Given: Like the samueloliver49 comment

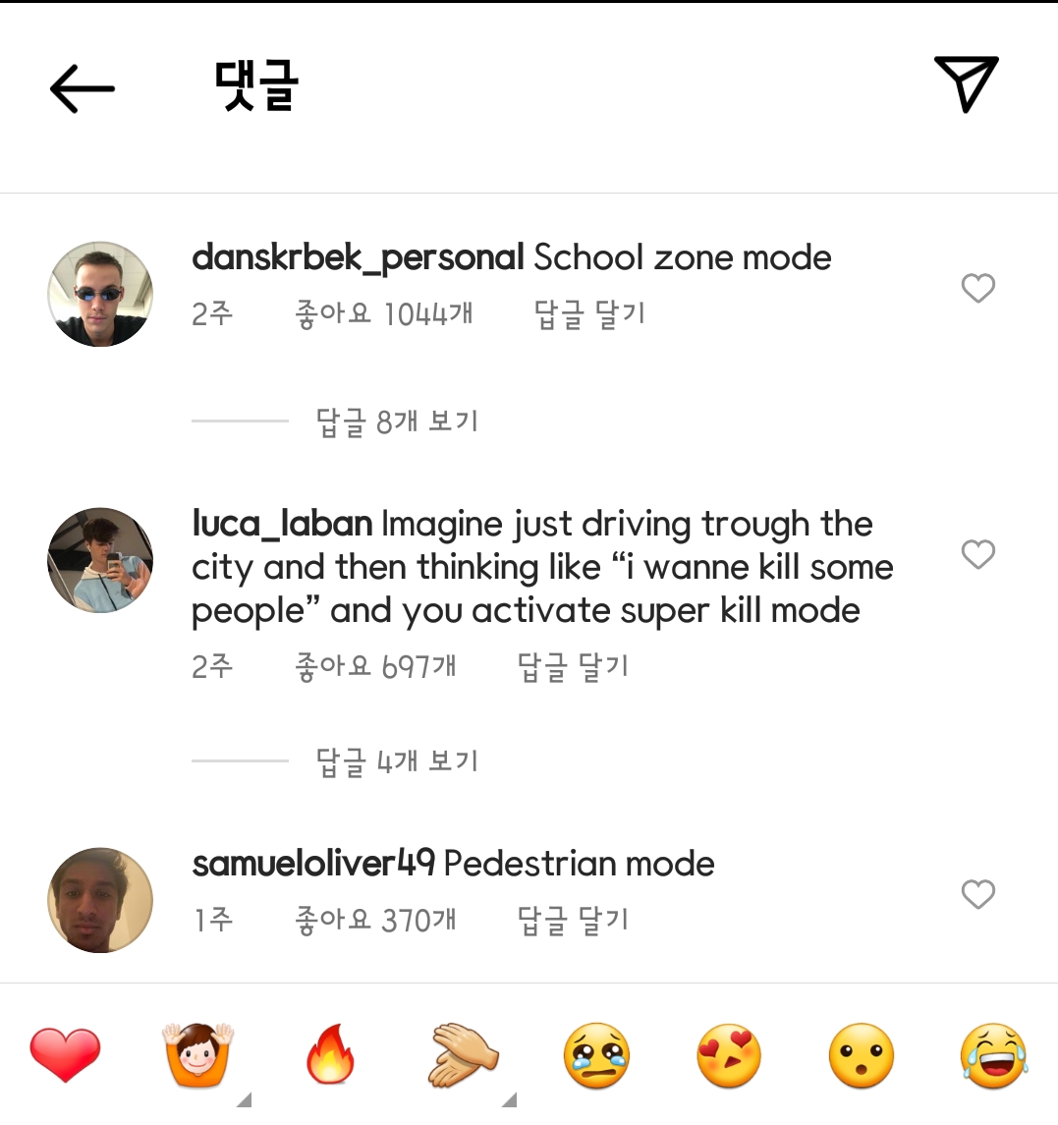Looking at the screenshot, I should [x=977, y=894].
